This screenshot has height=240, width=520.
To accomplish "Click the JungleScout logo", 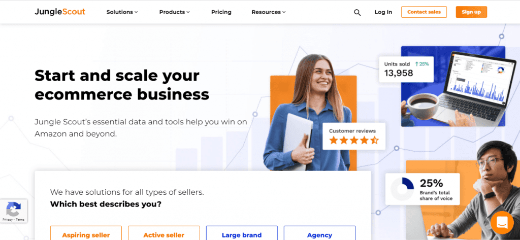I will 60,12.
